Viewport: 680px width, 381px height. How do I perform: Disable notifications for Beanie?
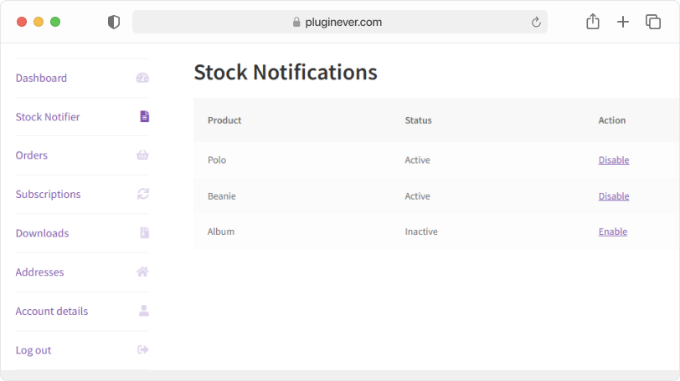[614, 196]
